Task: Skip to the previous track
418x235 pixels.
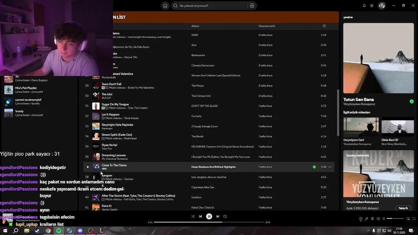Action: (201, 216)
